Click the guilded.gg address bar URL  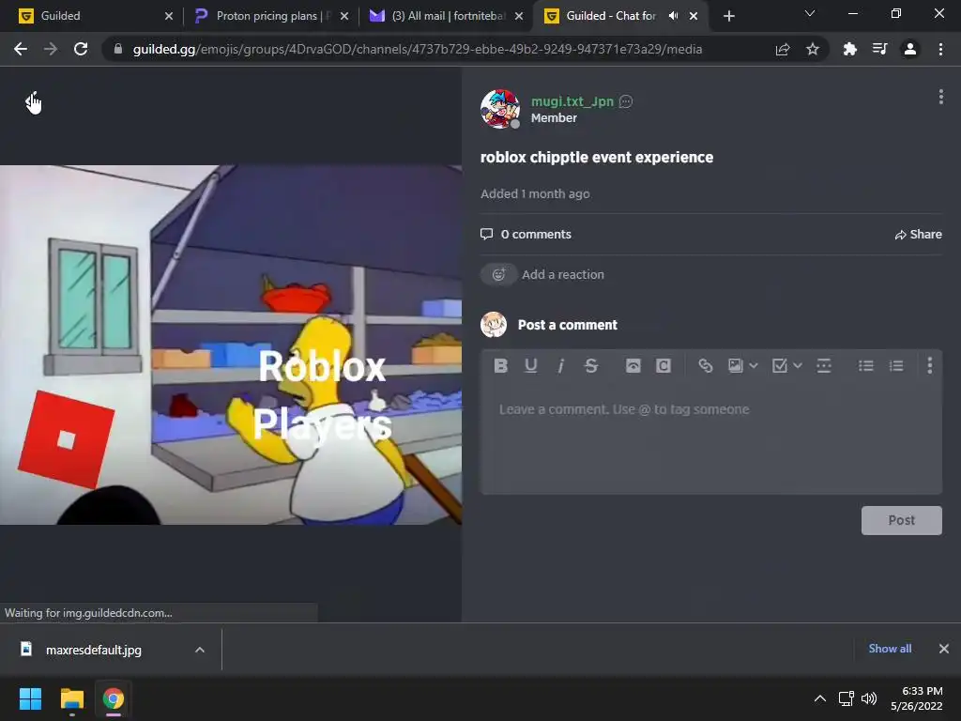coord(418,49)
